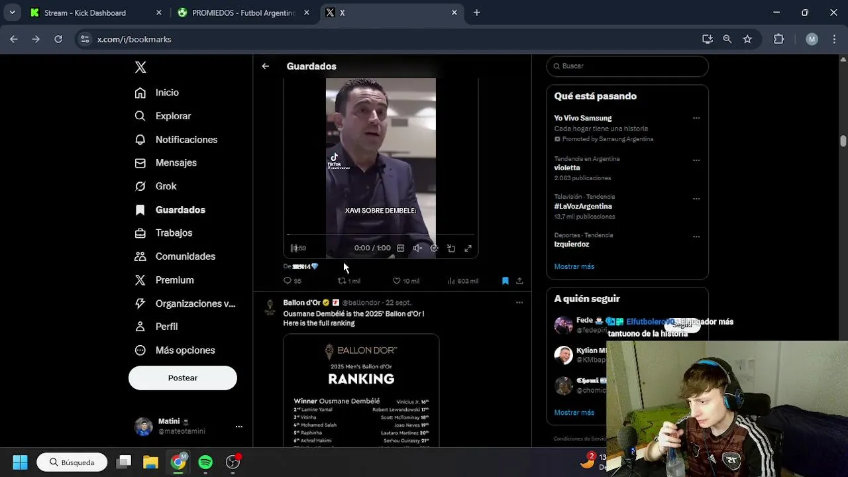Image resolution: width=848 pixels, height=477 pixels.
Task: Open Mensajes in the sidebar
Action: click(x=166, y=163)
